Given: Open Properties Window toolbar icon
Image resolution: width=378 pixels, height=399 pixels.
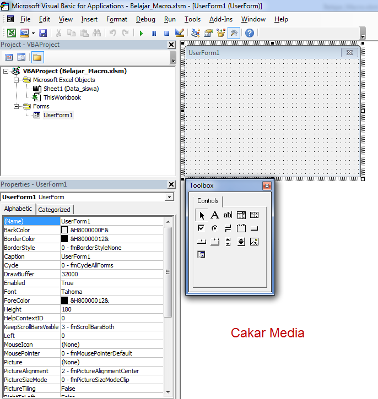Looking at the screenshot, I should tap(208, 33).
